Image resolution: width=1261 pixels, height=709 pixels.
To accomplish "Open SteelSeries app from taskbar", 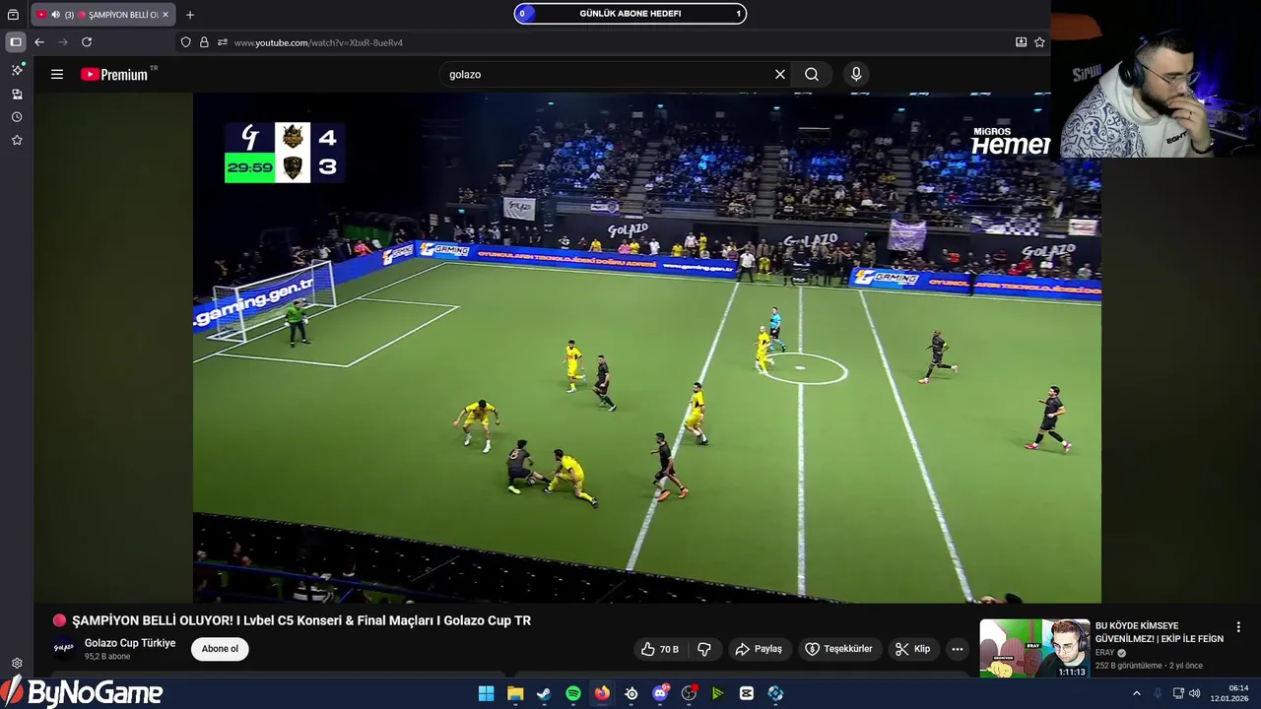I will (x=631, y=693).
